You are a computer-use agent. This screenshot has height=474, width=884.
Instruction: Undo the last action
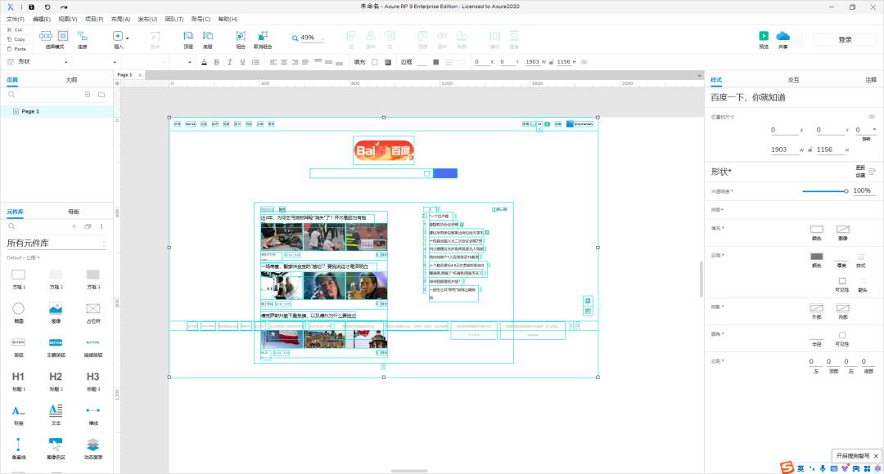click(x=47, y=7)
